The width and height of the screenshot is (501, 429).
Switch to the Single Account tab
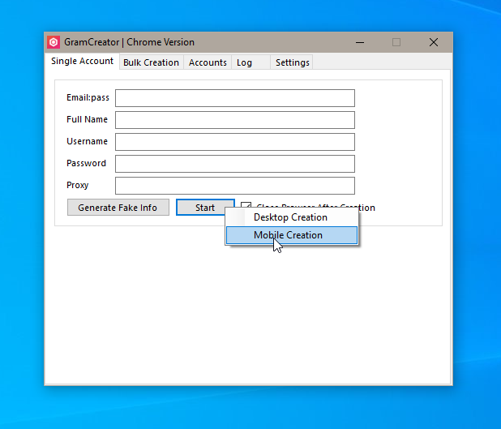pyautogui.click(x=82, y=61)
